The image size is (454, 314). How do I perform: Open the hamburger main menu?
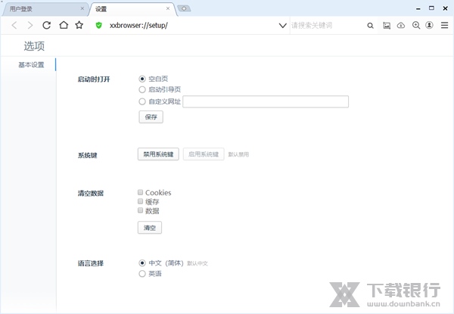click(444, 25)
